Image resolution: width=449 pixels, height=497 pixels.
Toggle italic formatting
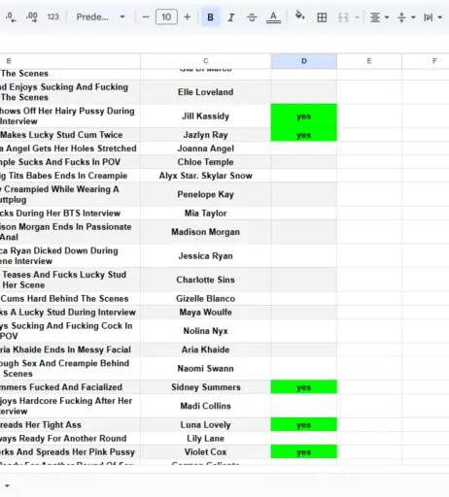[x=231, y=17]
